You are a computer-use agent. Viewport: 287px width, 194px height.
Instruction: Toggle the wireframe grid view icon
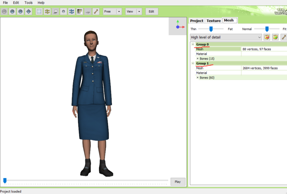coord(39,11)
